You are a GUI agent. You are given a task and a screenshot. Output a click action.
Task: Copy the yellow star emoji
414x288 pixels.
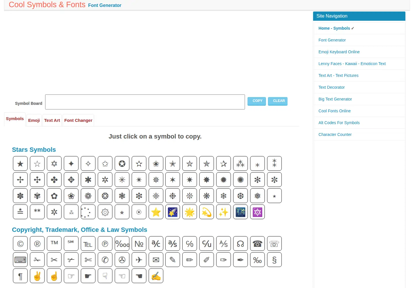click(156, 212)
